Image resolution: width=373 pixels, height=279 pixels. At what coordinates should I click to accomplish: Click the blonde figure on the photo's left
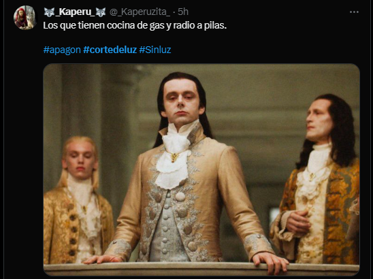pos(79,200)
